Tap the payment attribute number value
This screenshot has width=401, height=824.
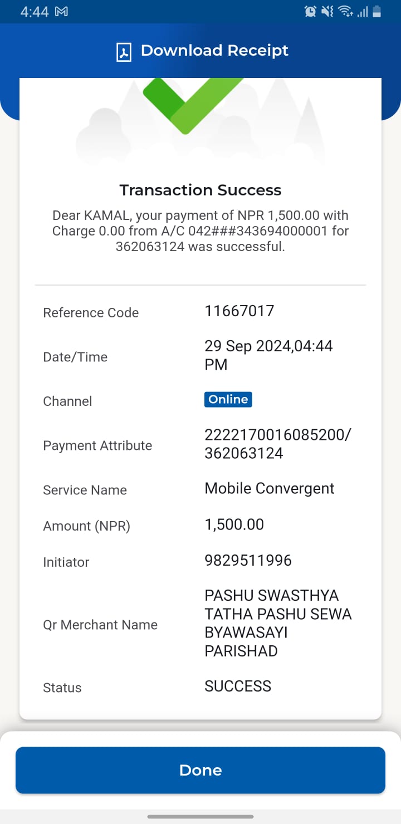[x=278, y=444]
